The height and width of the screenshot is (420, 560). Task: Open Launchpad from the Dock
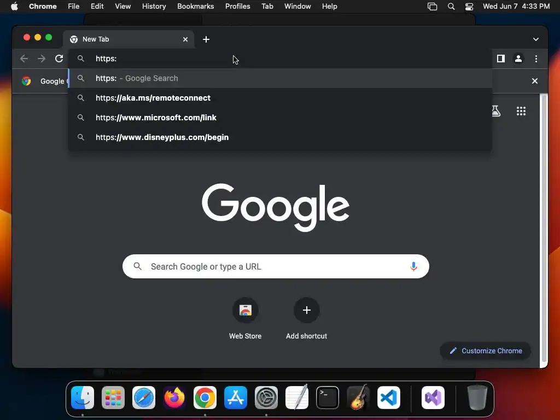113,398
